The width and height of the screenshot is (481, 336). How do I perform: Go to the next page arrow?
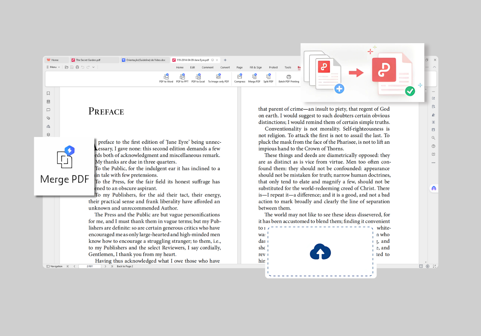(x=105, y=266)
